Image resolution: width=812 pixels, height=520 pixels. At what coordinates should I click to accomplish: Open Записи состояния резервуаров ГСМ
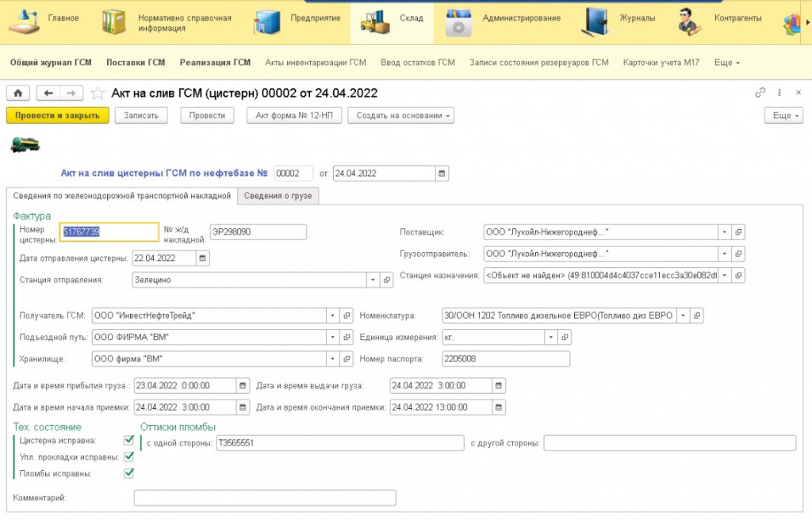[539, 63]
